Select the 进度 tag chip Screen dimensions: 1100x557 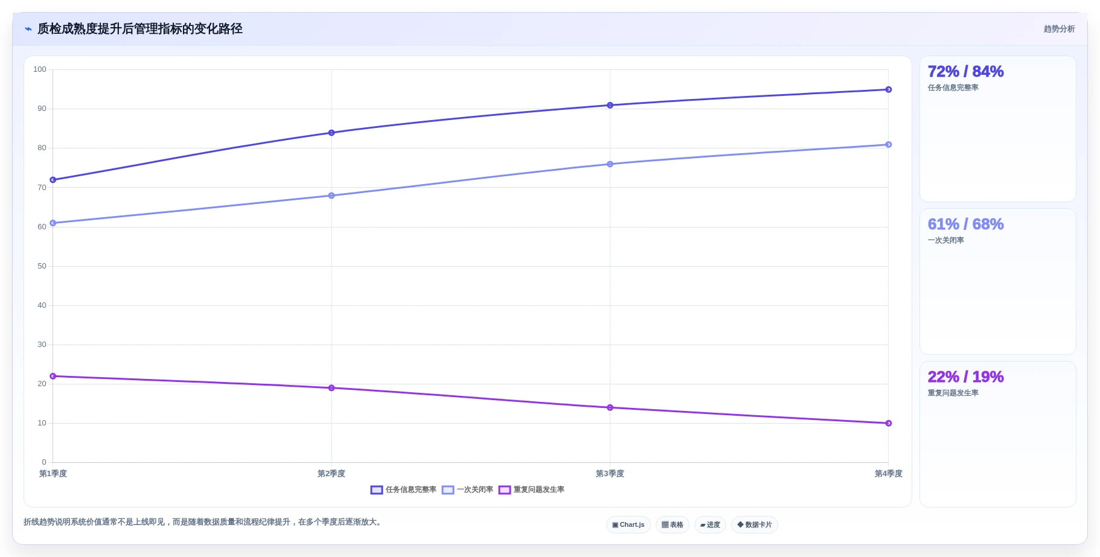click(x=710, y=525)
